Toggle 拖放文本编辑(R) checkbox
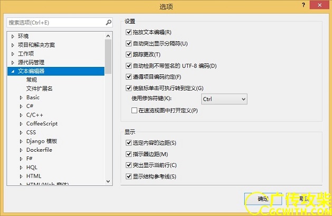 [128, 32]
